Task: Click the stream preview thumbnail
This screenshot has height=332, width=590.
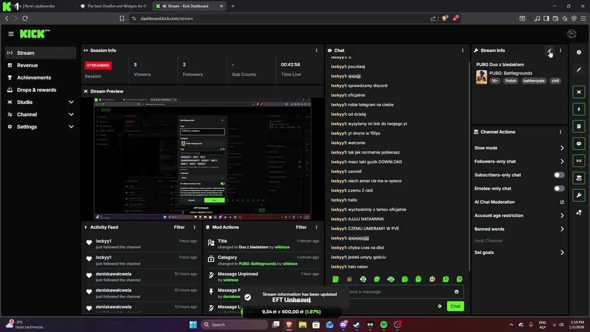Action: point(202,159)
